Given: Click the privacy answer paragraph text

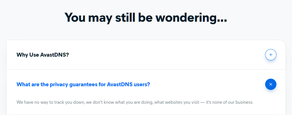Looking at the screenshot, I should pyautogui.click(x=135, y=102).
